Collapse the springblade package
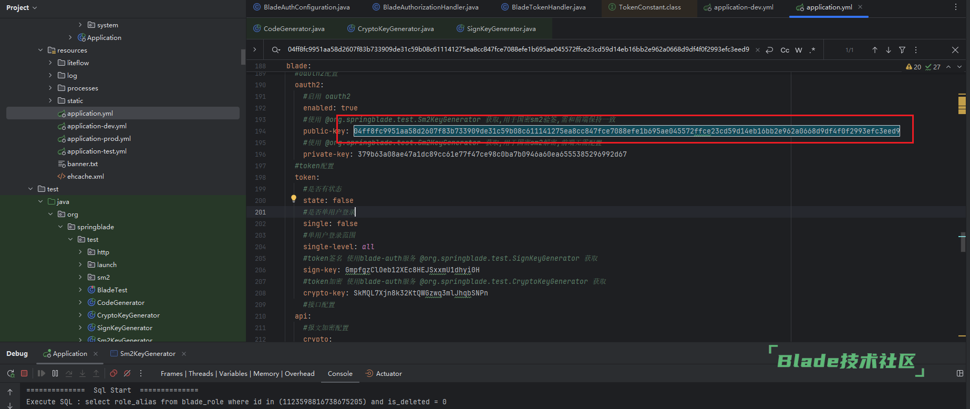Image resolution: width=970 pixels, height=409 pixels. coord(60,227)
